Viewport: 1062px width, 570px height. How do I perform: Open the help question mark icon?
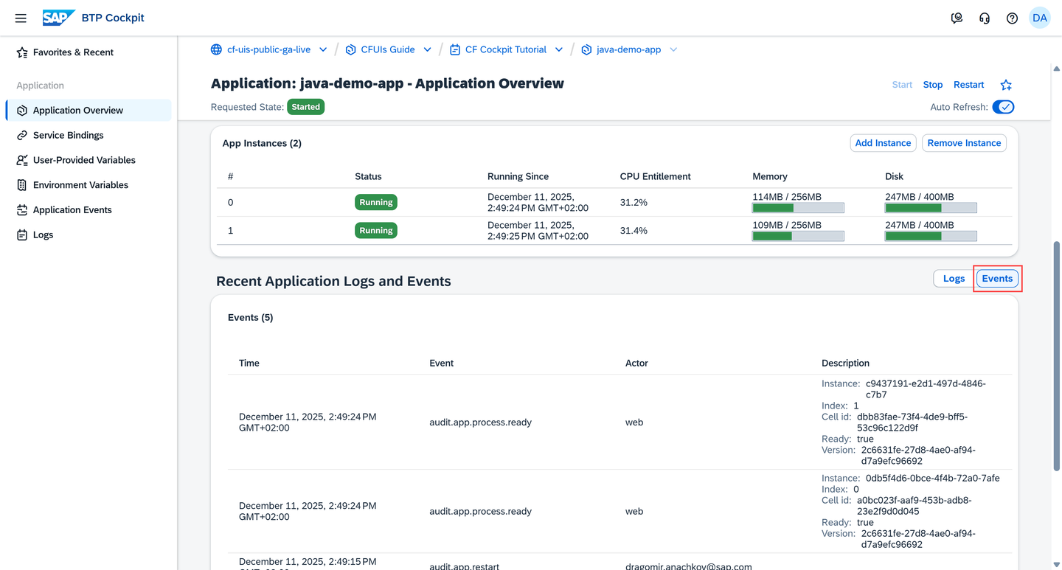pos(1012,18)
